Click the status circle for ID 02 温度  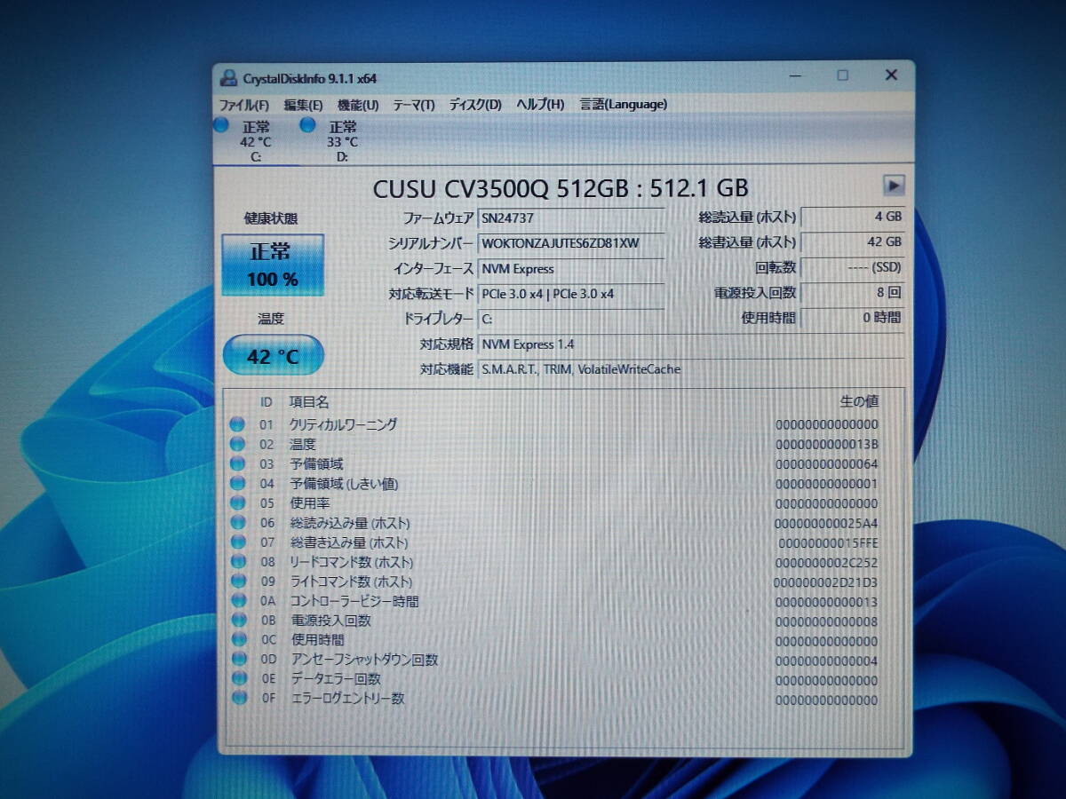click(x=238, y=444)
